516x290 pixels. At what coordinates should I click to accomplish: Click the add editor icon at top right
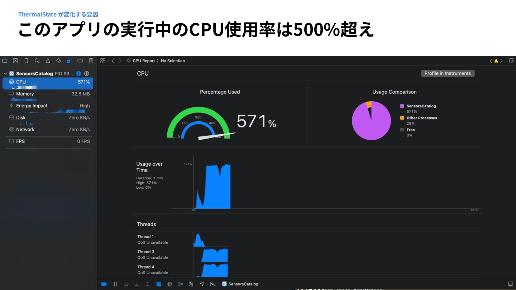tap(512, 61)
